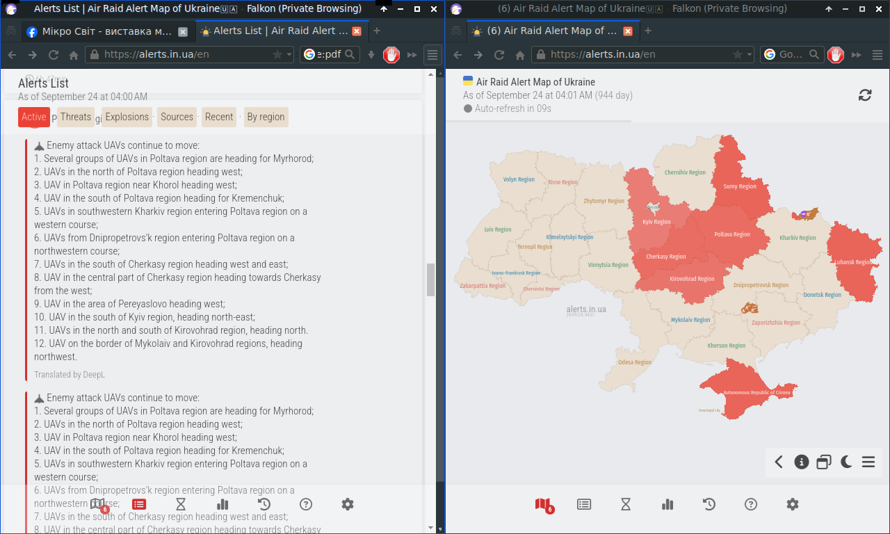
Task: Expand the hidden toolbar items chevron in left window
Action: coord(412,55)
